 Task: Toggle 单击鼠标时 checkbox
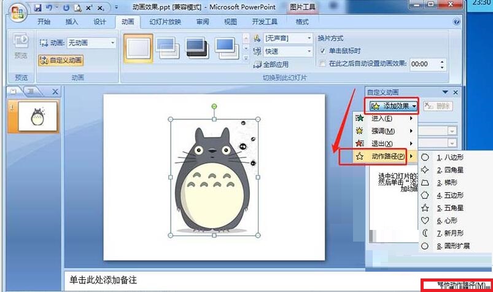pyautogui.click(x=322, y=50)
